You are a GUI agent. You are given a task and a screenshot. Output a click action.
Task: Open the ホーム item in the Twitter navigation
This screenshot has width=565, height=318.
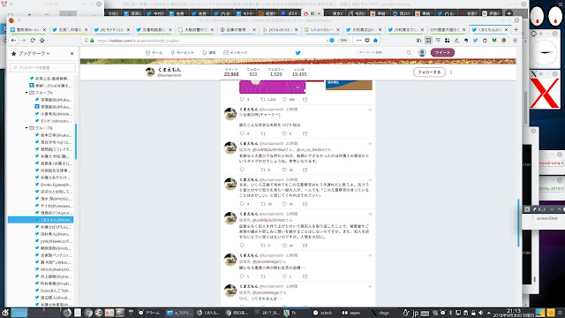(154, 53)
